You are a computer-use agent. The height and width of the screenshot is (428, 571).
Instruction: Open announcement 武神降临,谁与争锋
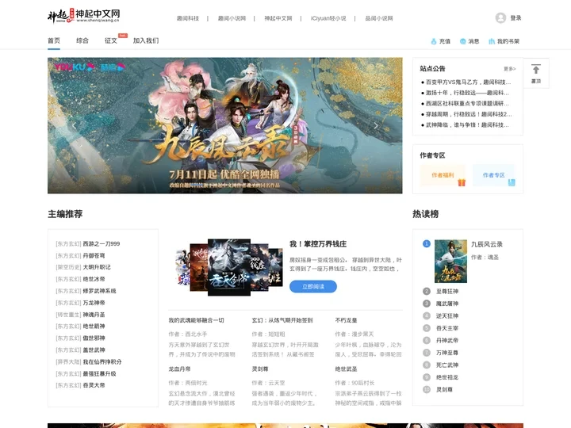468,125
